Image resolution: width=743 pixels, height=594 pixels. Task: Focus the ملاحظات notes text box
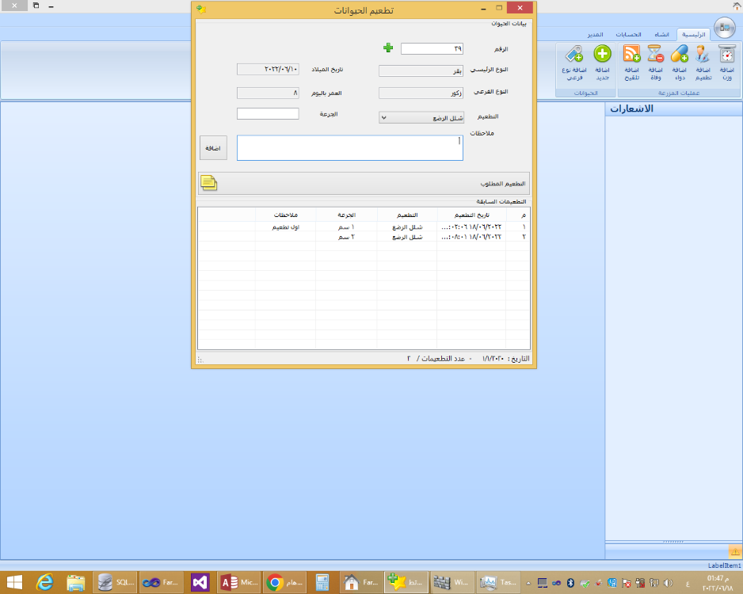point(349,148)
